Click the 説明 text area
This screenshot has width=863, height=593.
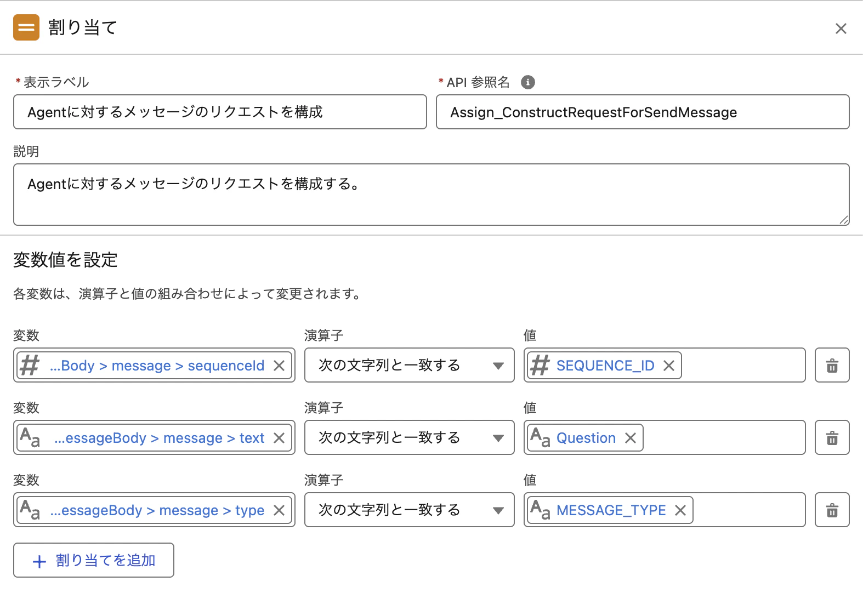click(431, 195)
